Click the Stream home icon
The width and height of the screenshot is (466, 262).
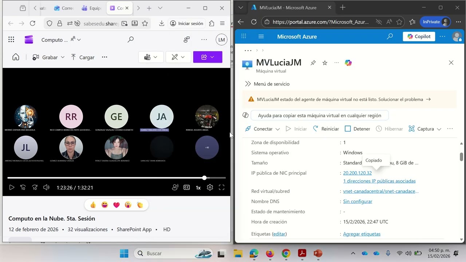coord(16,57)
